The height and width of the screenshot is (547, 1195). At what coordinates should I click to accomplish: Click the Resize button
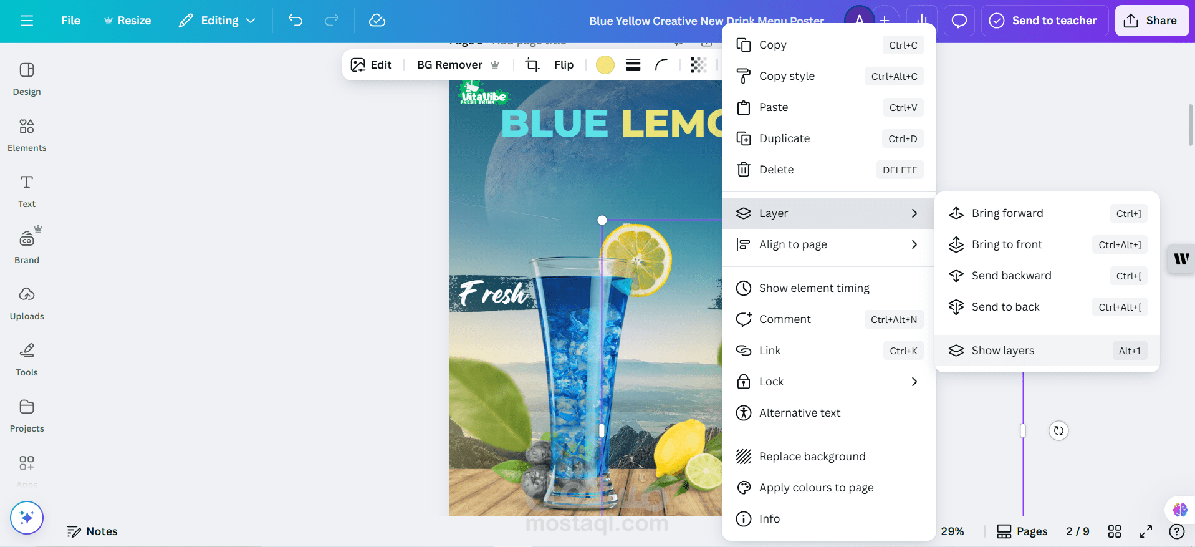pos(127,21)
